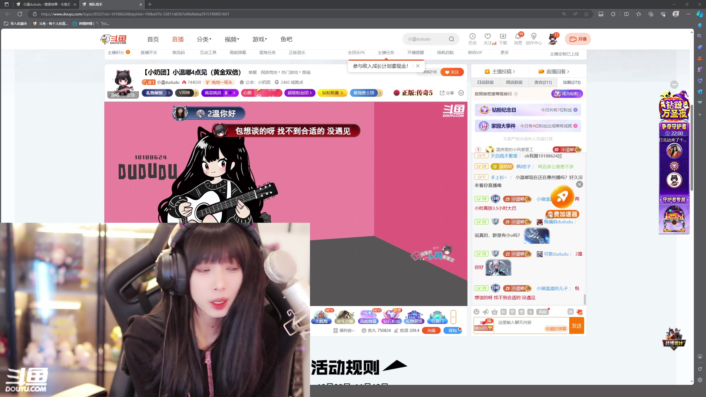Open 消息 notifications bell icon

(518, 39)
